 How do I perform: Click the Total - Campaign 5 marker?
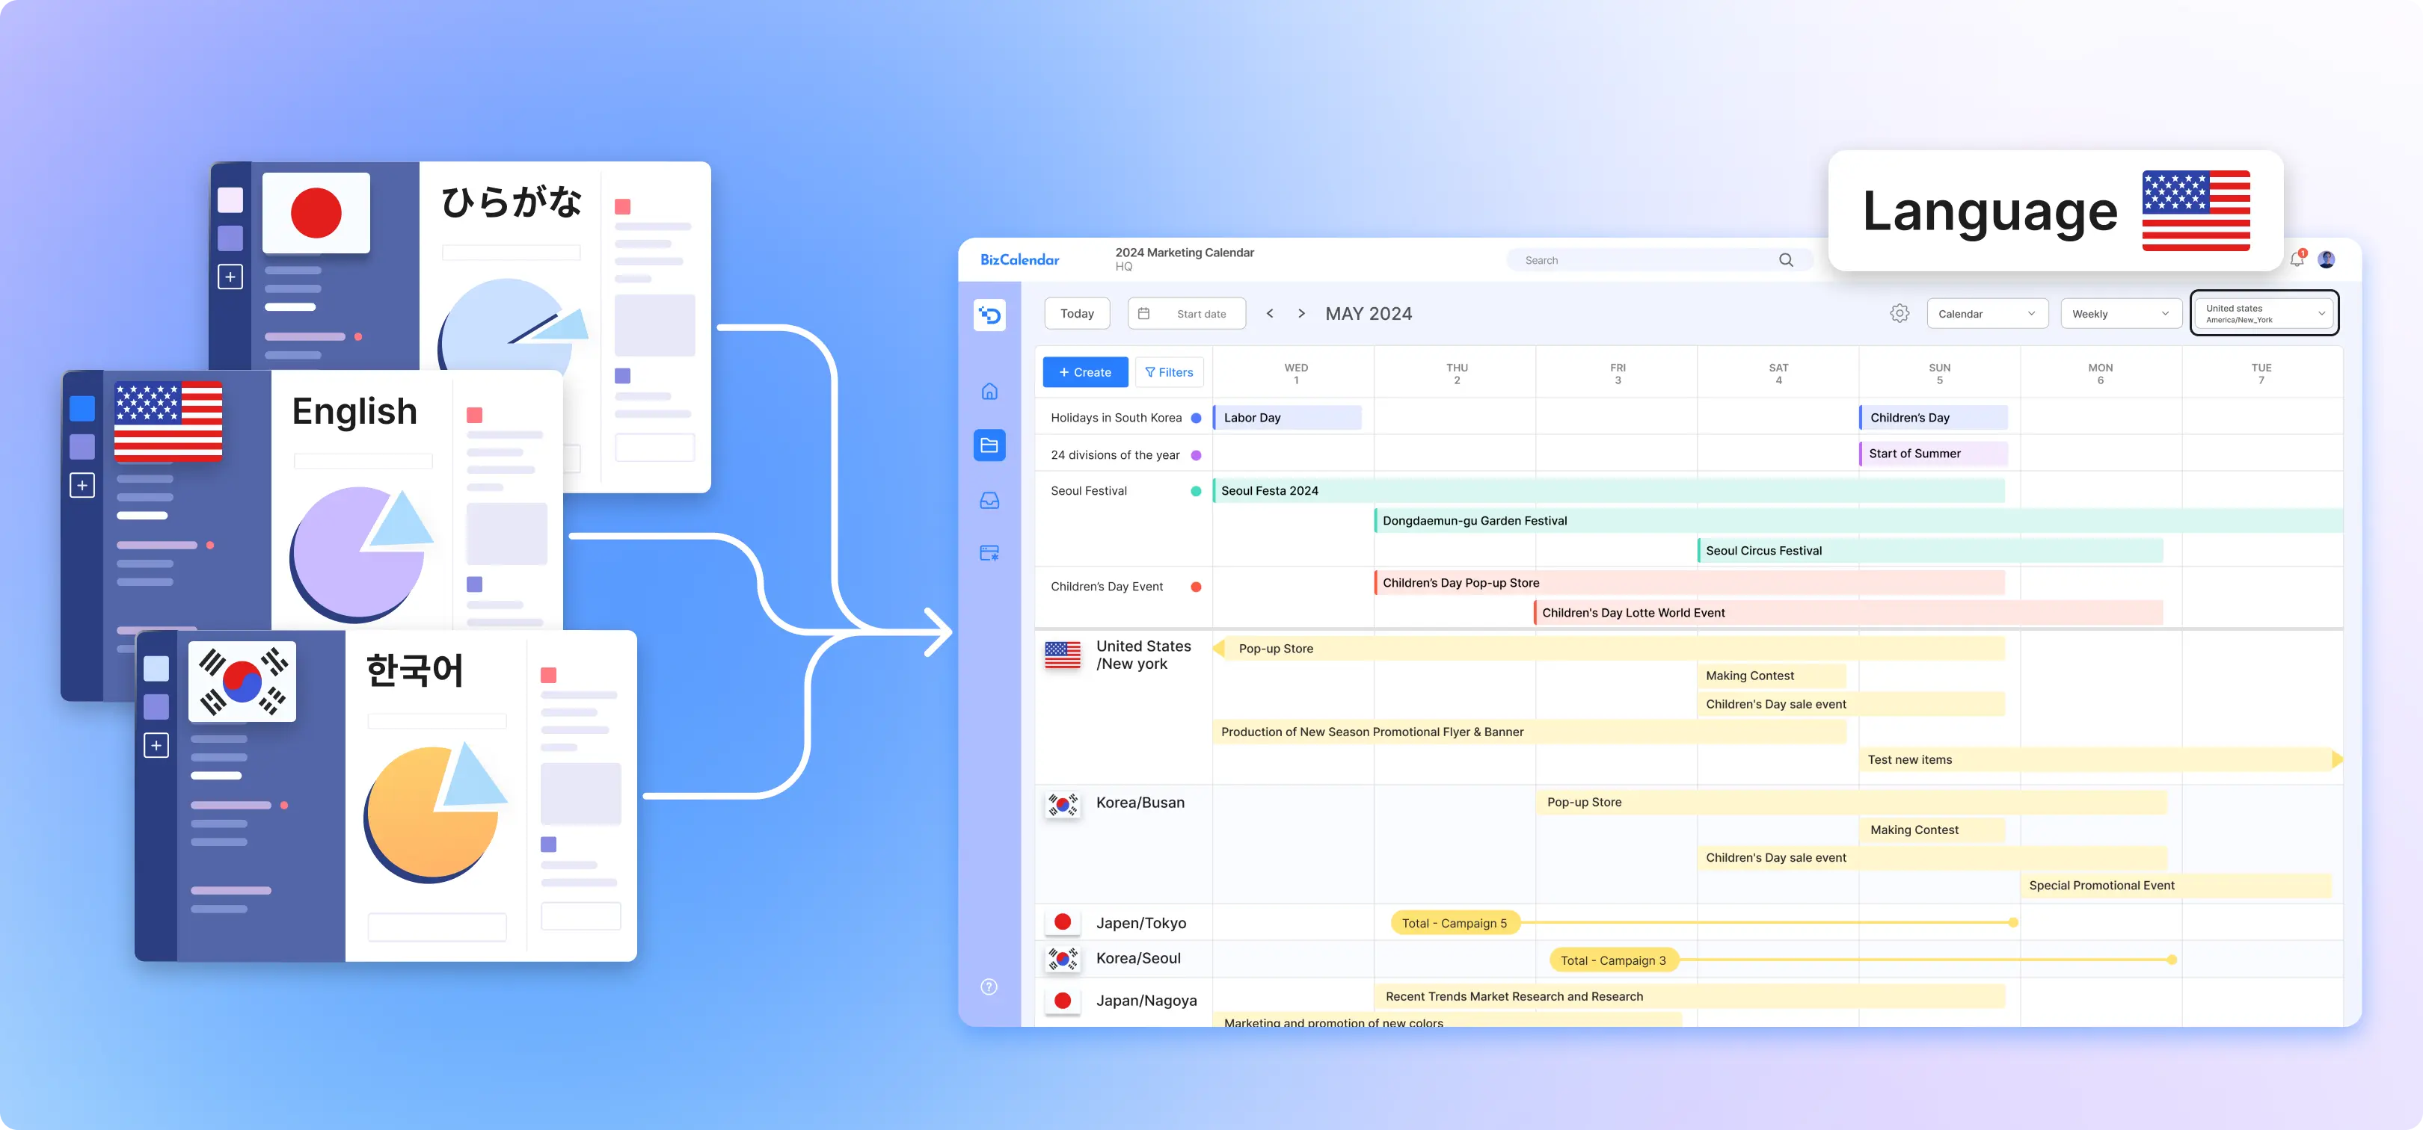(1455, 923)
